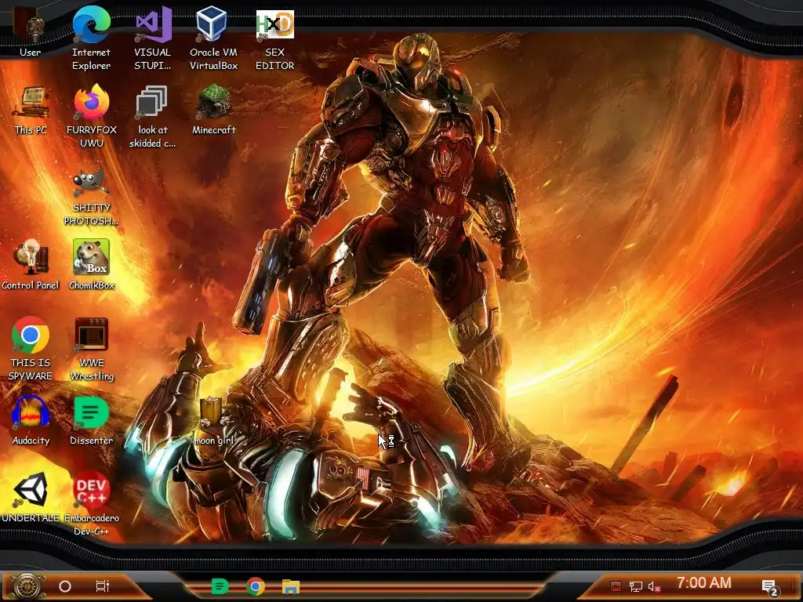The height and width of the screenshot is (602, 803).
Task: Open the HxD SEX EDITOR shortcut
Action: click(275, 39)
